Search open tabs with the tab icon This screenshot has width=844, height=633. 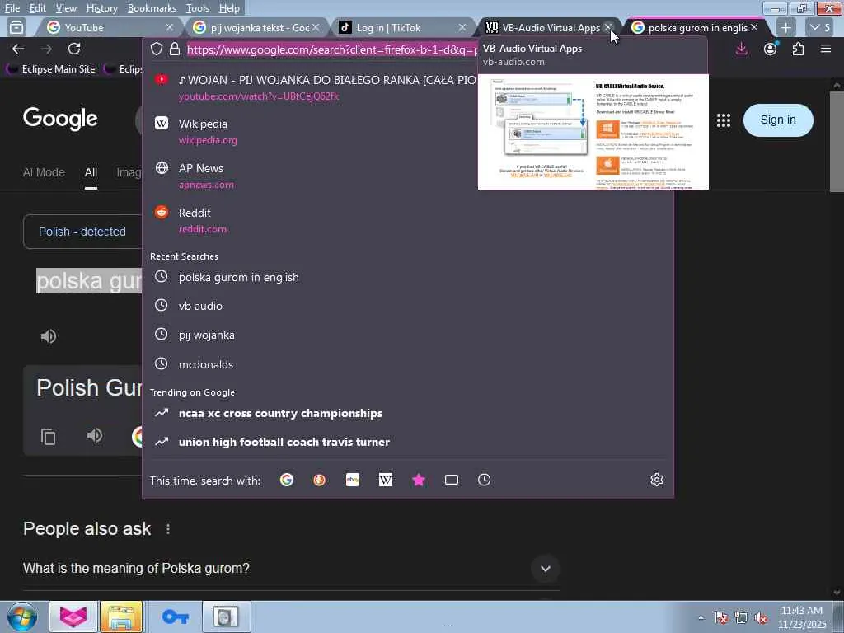click(x=452, y=480)
